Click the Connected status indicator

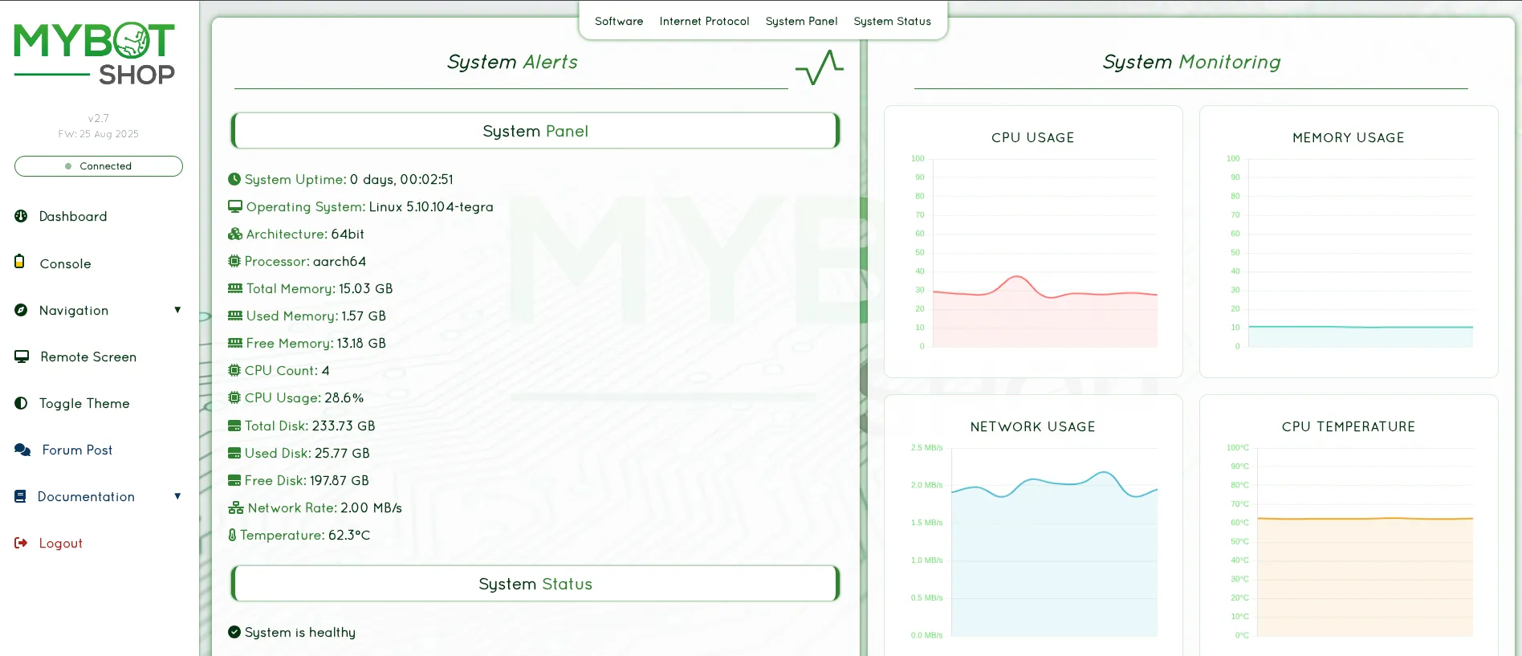99,166
